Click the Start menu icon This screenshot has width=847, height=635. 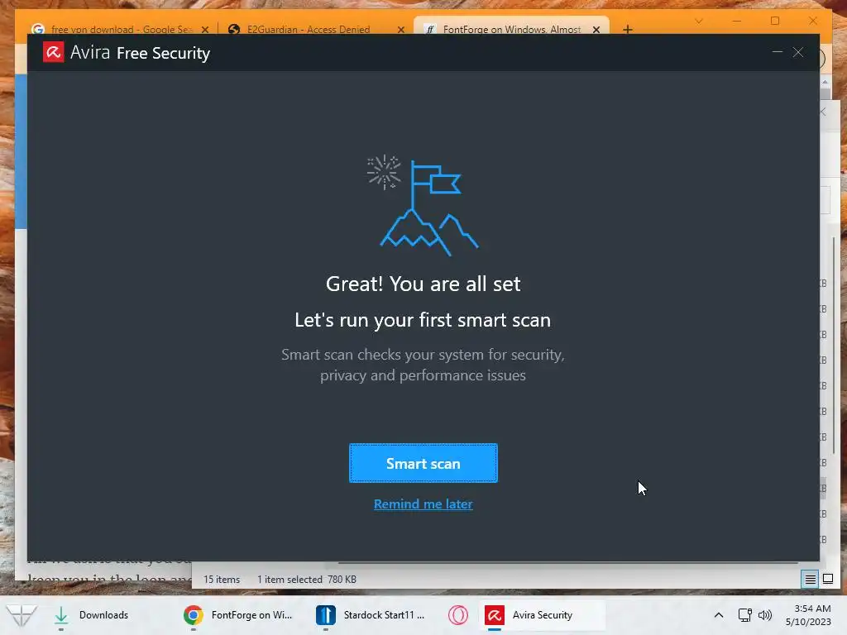[21, 615]
